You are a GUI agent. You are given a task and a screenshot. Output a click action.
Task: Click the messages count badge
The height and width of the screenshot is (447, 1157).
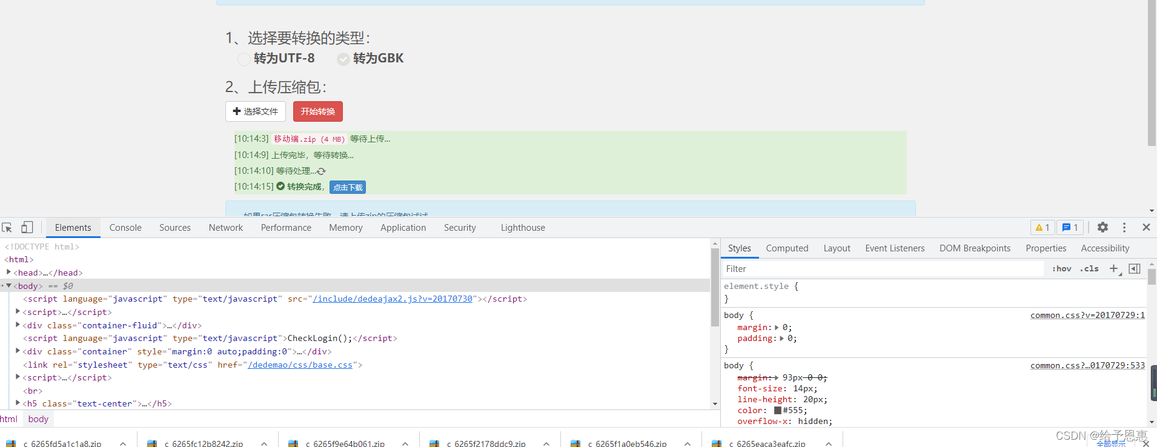(1070, 227)
